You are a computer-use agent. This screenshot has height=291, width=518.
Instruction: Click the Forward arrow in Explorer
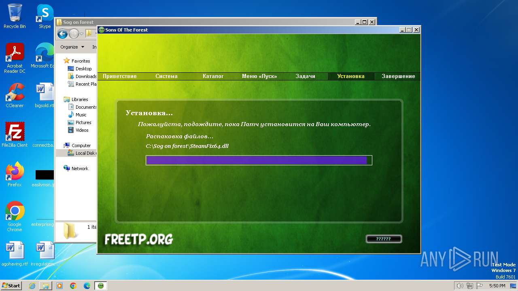(74, 34)
